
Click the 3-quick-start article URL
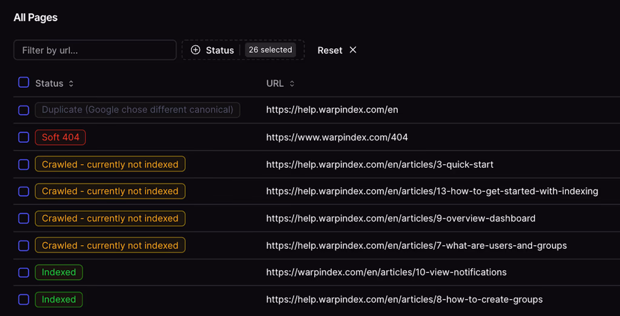(x=380, y=164)
